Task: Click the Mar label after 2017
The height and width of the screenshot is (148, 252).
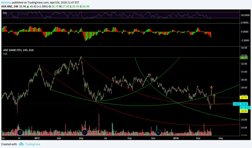Action: pos(59,138)
